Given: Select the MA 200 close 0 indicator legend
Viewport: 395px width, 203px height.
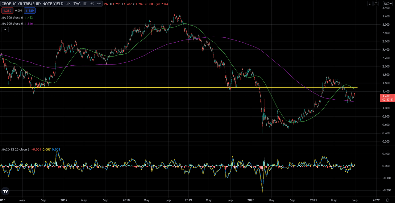Looking at the screenshot, I should pyautogui.click(x=12, y=18).
